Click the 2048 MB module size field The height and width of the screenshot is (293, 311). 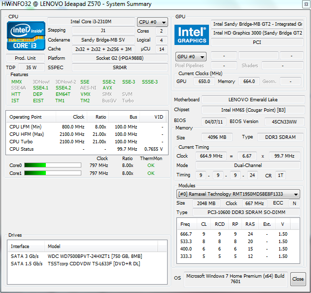coord(207,203)
